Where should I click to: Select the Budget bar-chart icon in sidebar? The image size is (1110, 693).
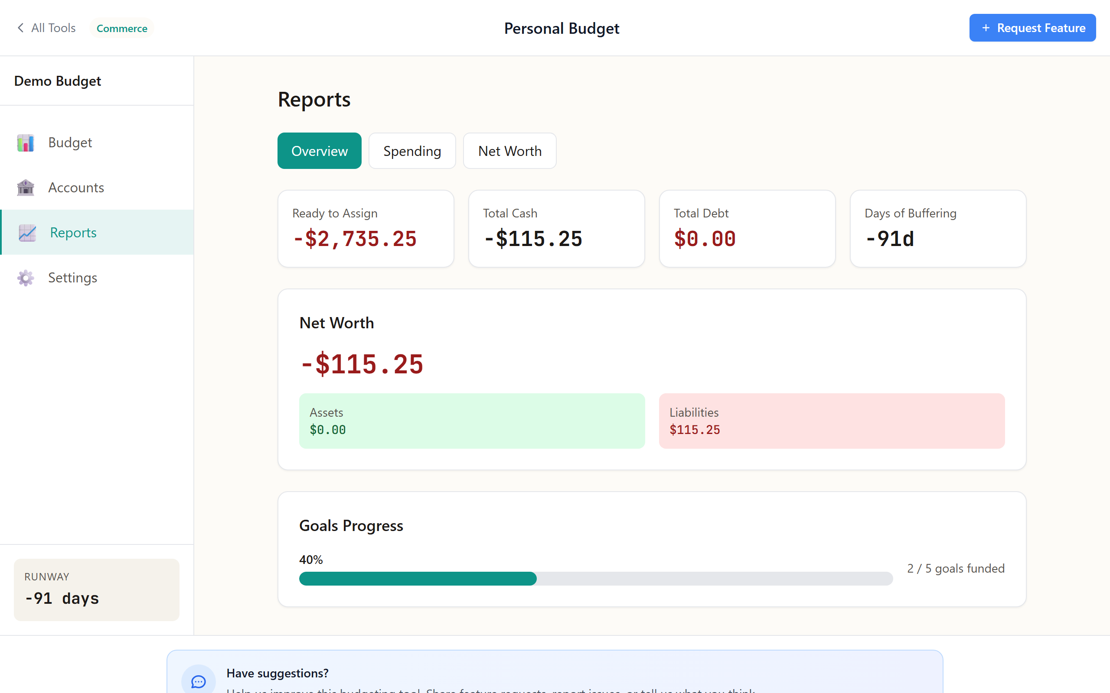[25, 142]
